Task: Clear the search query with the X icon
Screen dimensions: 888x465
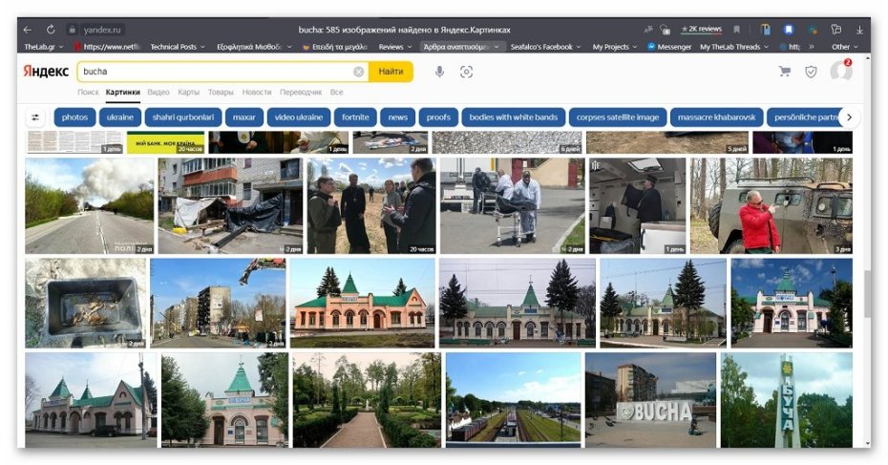Action: pos(358,72)
